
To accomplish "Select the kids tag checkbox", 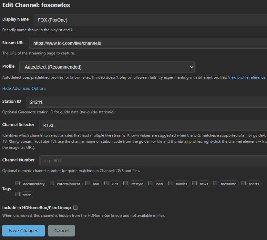I will coord(107,183).
